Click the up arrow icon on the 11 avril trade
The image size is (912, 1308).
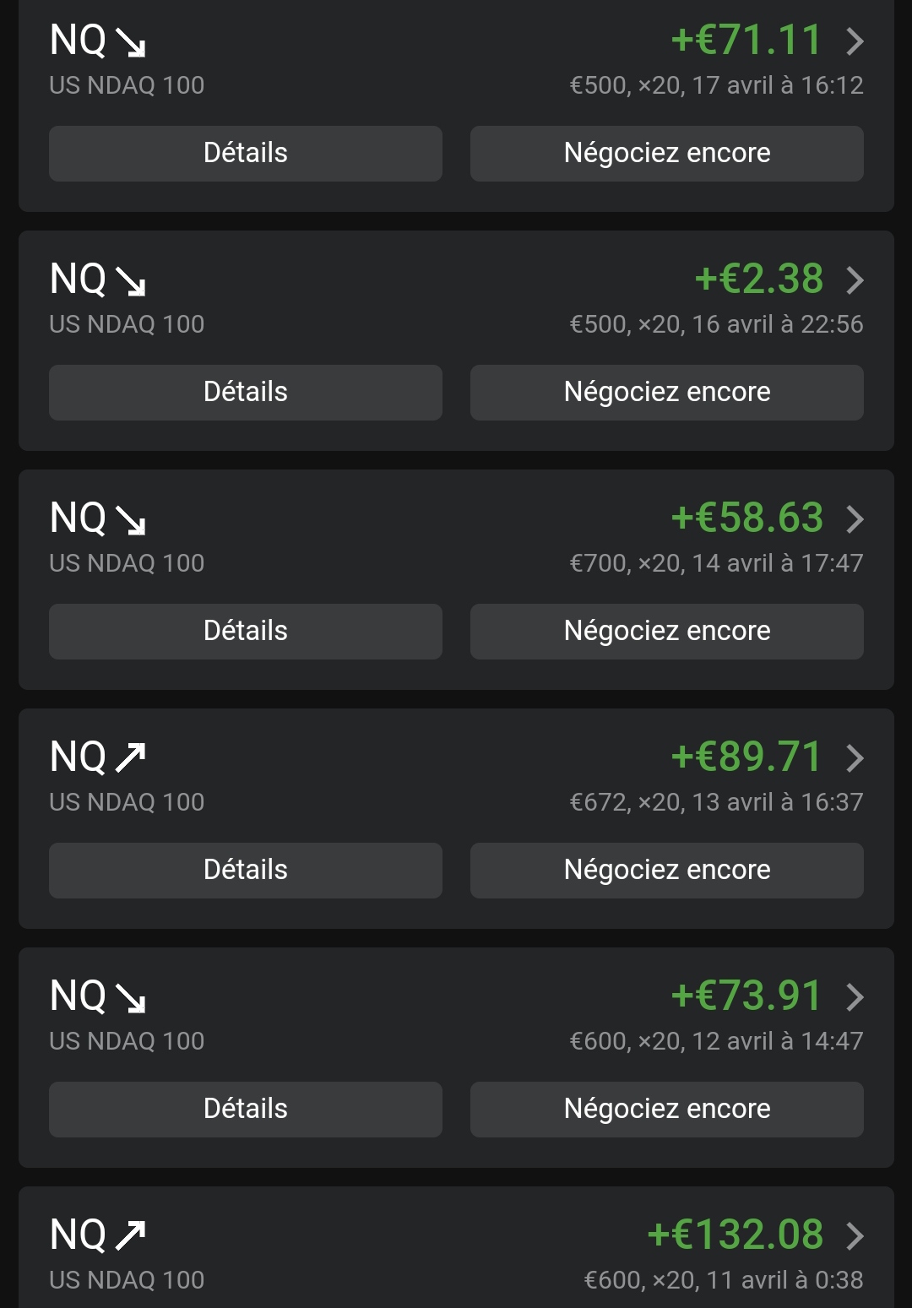pos(131,1235)
